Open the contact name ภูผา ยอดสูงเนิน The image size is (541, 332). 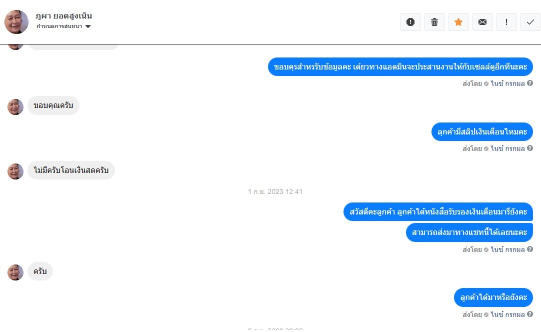pos(64,16)
